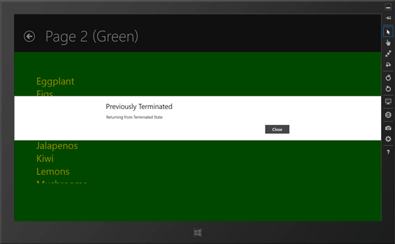Close the Previously Terminated dialog
The width and height of the screenshot is (395, 244).
click(x=277, y=129)
